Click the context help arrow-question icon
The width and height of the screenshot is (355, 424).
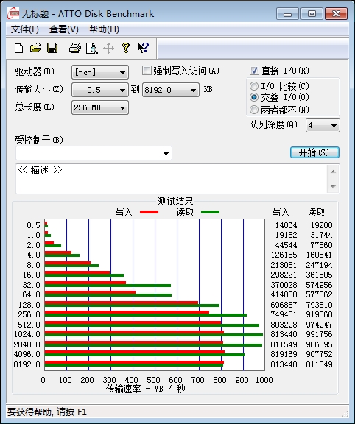click(x=143, y=48)
